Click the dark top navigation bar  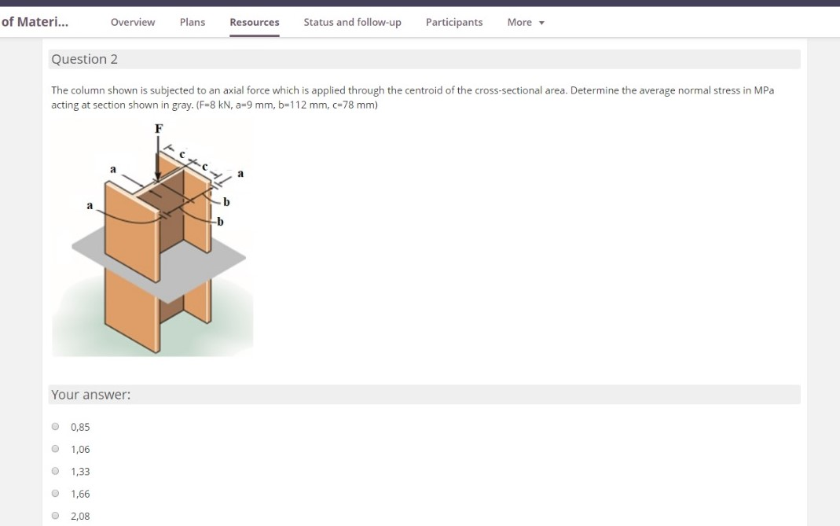420,5
